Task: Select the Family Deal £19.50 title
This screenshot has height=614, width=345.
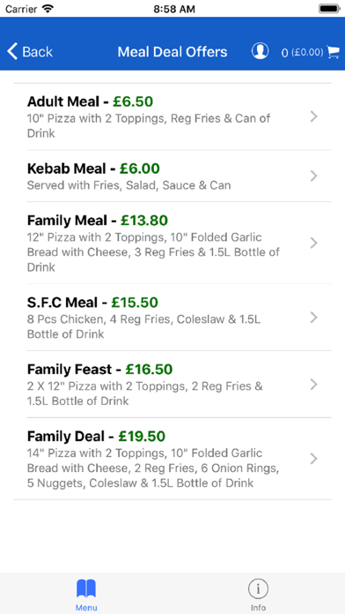Action: (96, 436)
